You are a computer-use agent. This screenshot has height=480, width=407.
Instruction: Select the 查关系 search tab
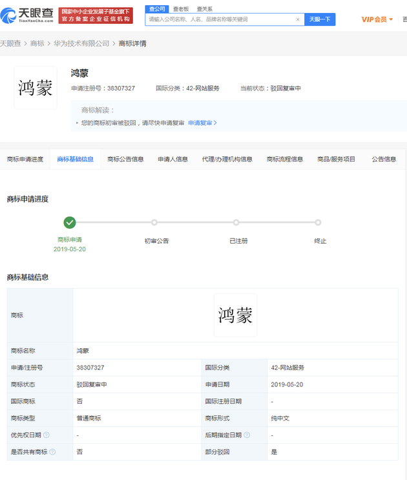click(205, 9)
